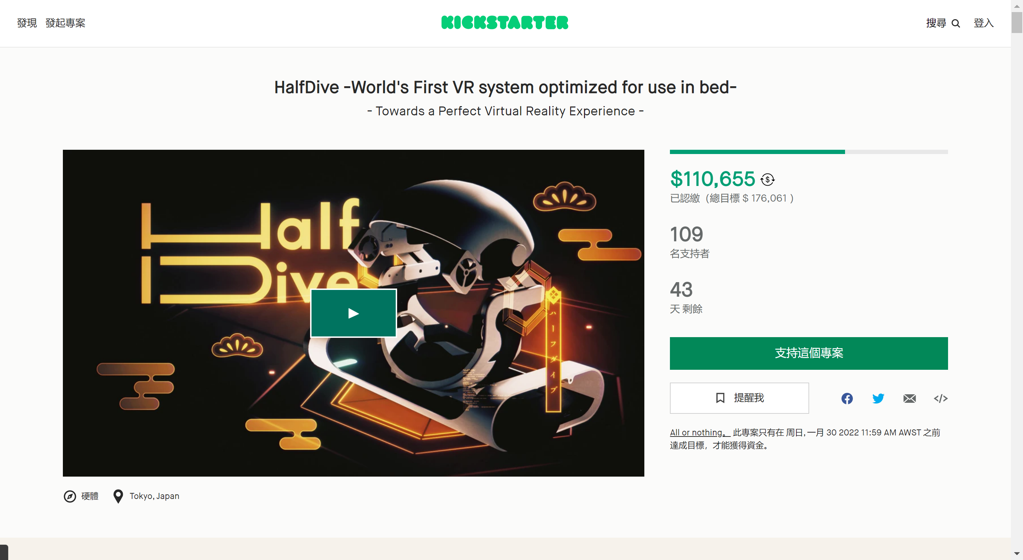Click the Tokyo, Japan location link
This screenshot has width=1023, height=560.
pyautogui.click(x=154, y=496)
